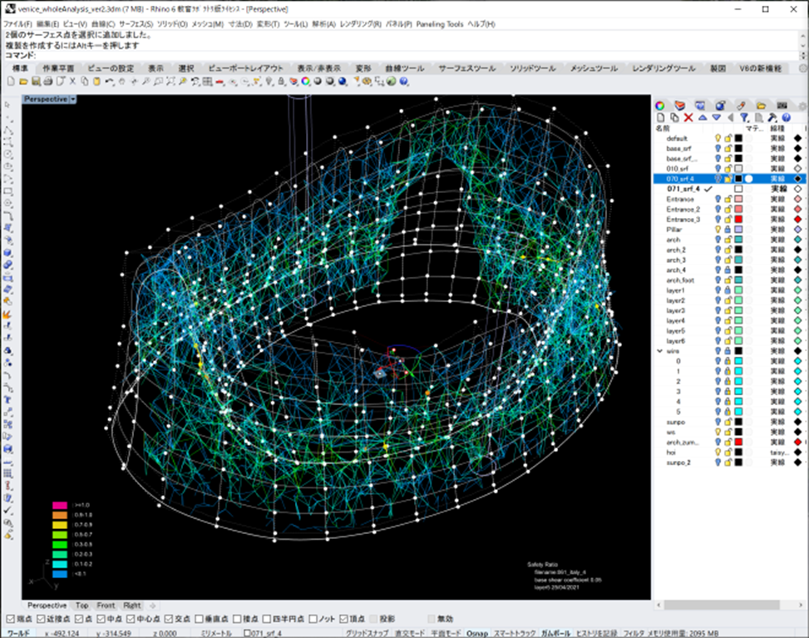Toggle the 直交モード status bar button
The width and height of the screenshot is (809, 638).
point(410,633)
